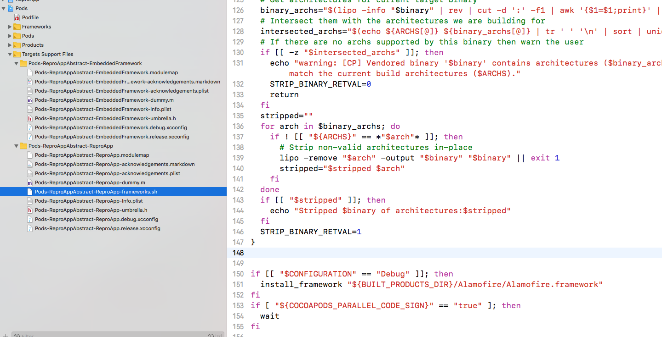
Task: Click icon of EmbeddedFramework-Info.plist
Action: 30,109
